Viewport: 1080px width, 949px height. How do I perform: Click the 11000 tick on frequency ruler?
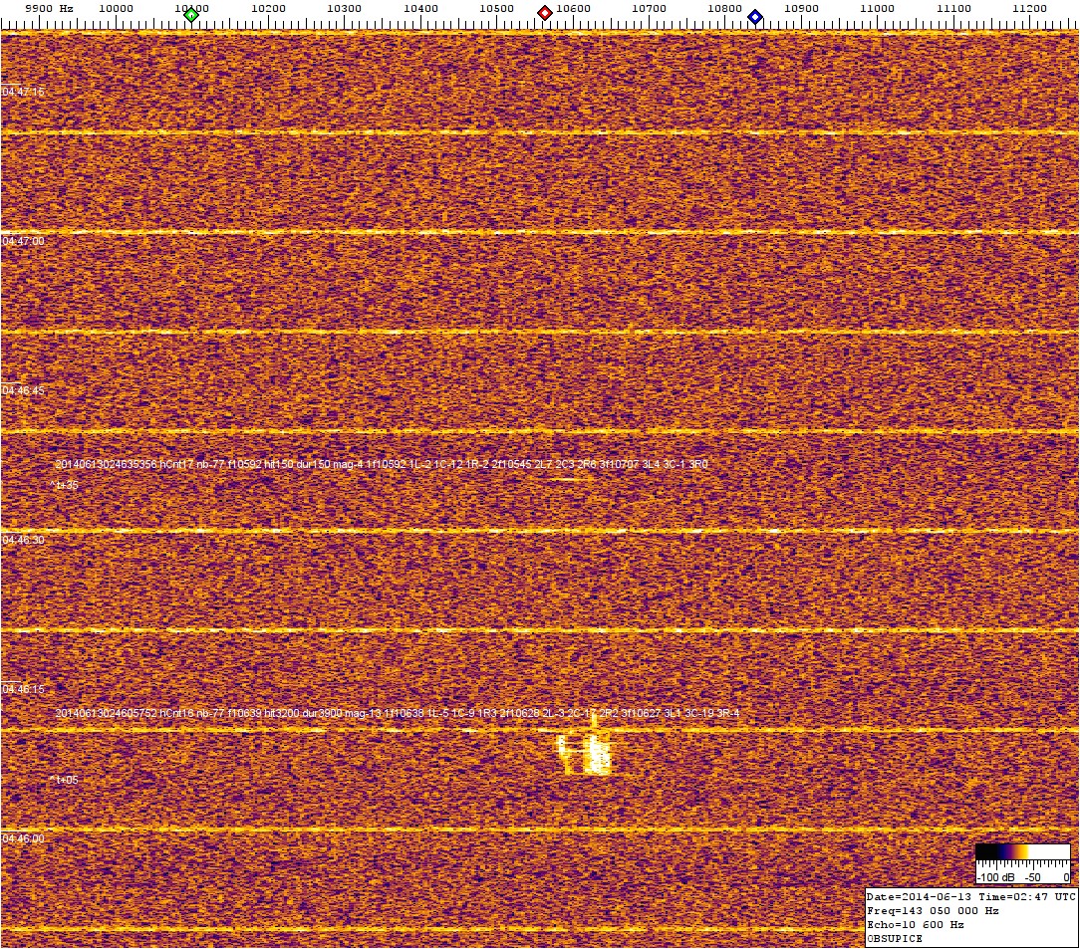pos(877,8)
